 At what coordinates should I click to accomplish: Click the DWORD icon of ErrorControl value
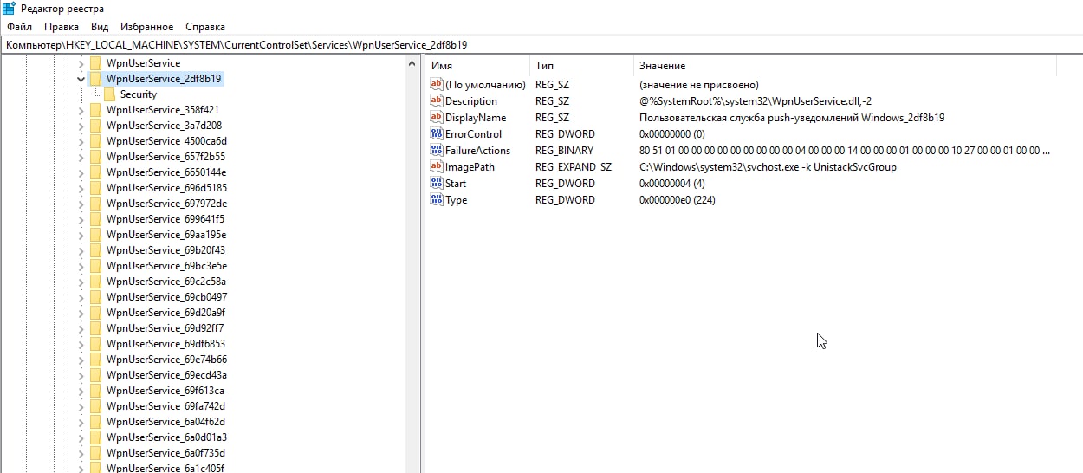pos(437,134)
